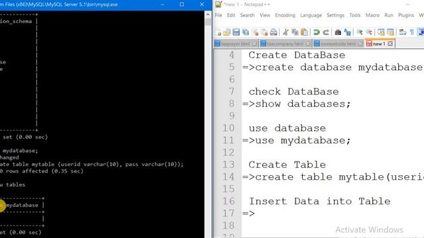Minimize the mysql.exe console window

pos(162,5)
